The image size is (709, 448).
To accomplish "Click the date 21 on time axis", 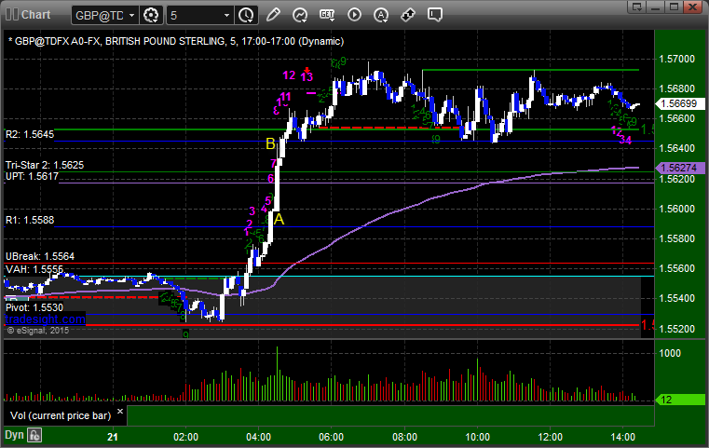I will (113, 437).
